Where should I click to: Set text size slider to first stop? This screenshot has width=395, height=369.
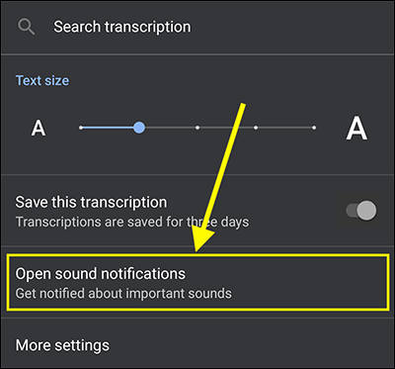[81, 128]
